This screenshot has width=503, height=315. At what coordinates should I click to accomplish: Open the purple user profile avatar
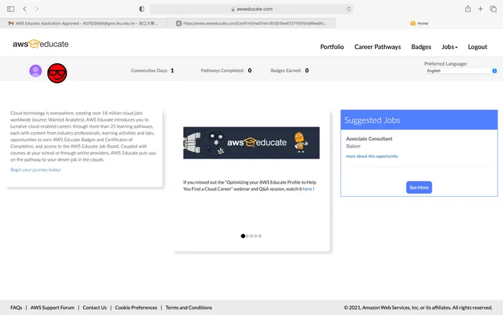pos(35,71)
